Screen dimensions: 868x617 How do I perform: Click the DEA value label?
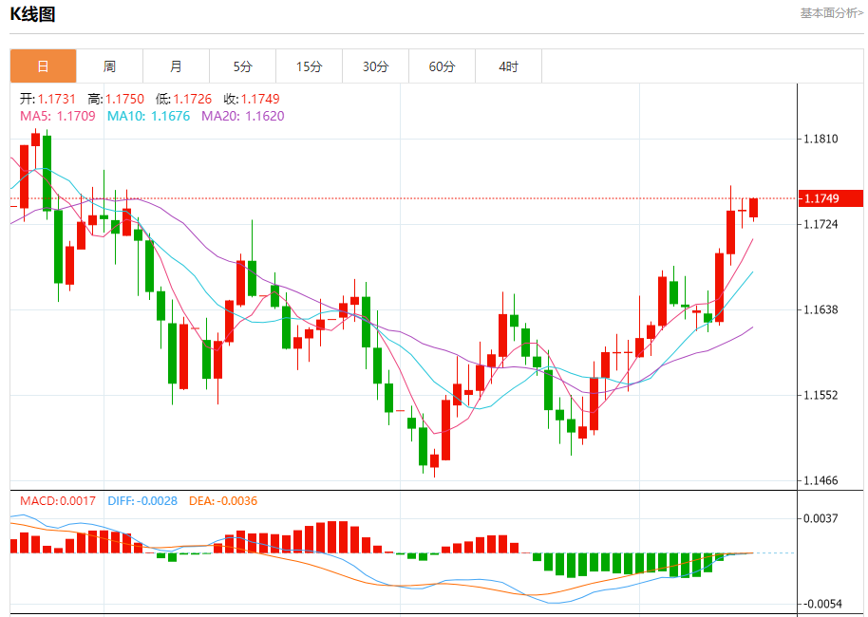pyautogui.click(x=223, y=500)
